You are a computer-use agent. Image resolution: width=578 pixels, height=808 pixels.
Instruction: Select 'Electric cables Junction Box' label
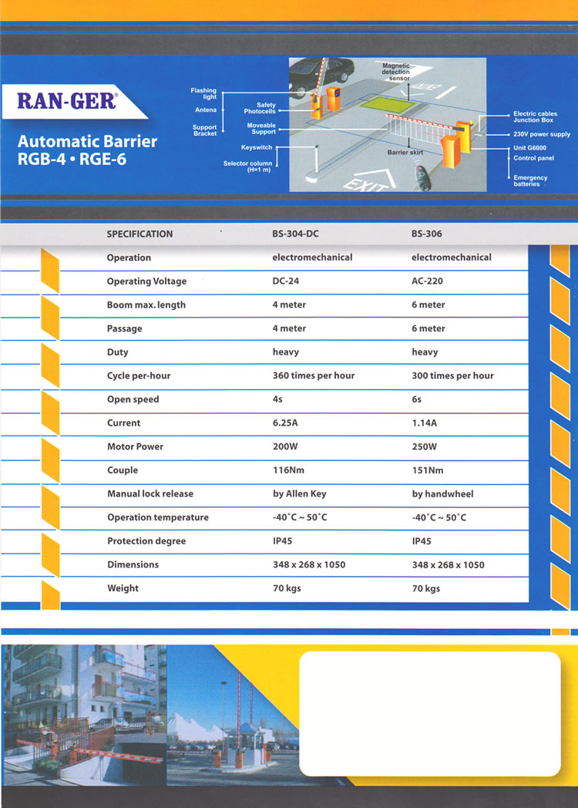tap(535, 117)
